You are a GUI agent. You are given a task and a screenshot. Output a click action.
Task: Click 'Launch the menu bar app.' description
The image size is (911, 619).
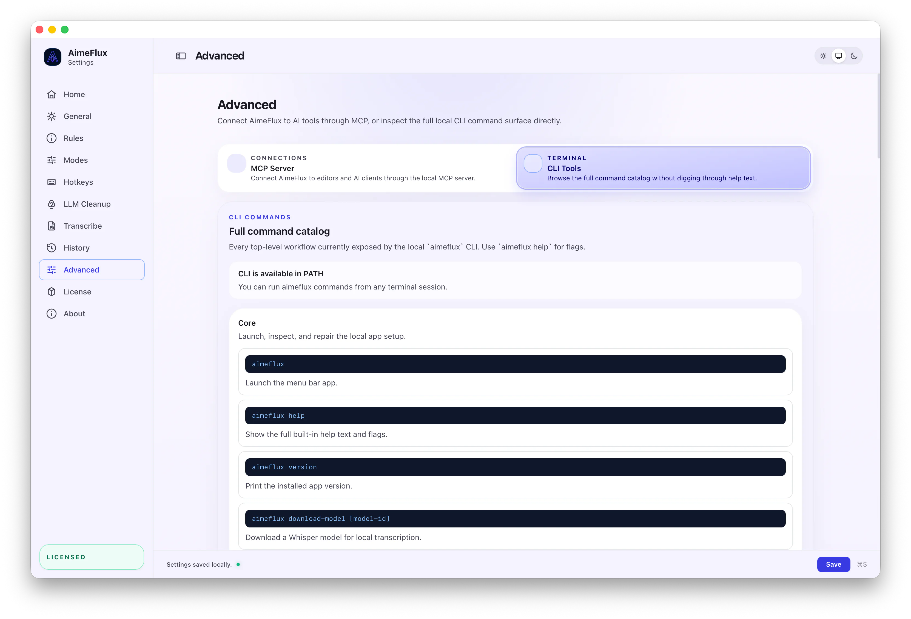pos(291,383)
